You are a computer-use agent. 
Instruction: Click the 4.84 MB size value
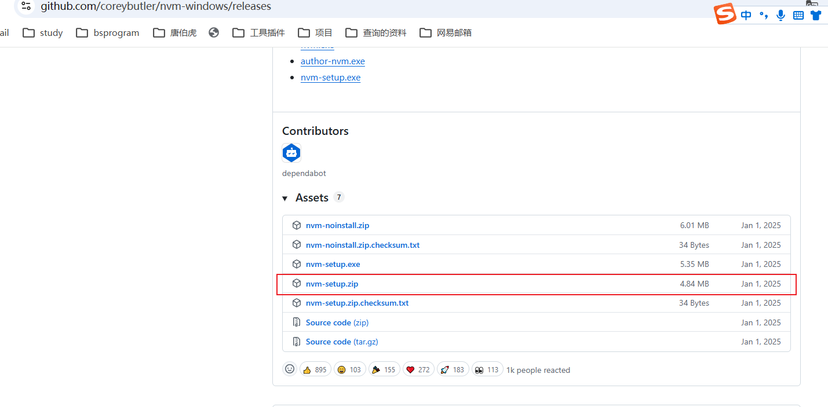695,284
